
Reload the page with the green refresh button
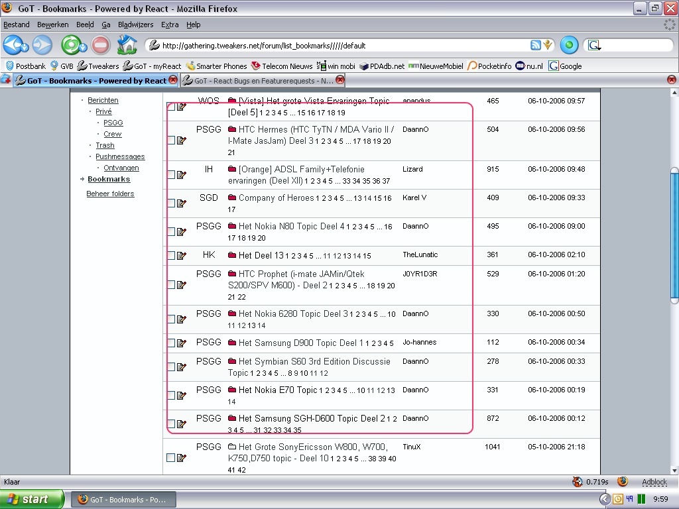[x=70, y=45]
